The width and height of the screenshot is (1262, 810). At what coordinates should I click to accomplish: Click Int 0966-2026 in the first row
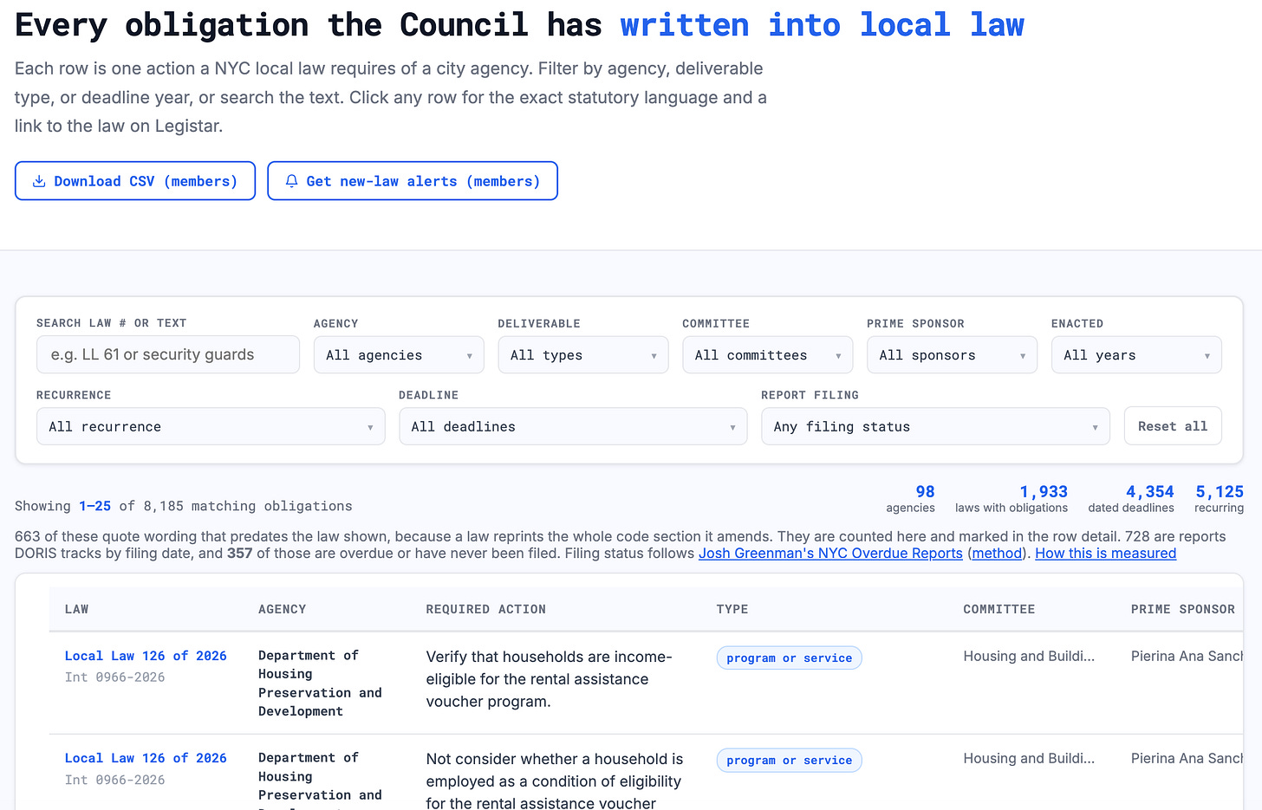(114, 677)
